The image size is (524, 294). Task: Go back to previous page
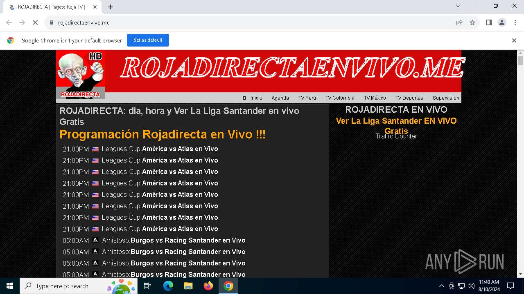[9, 22]
